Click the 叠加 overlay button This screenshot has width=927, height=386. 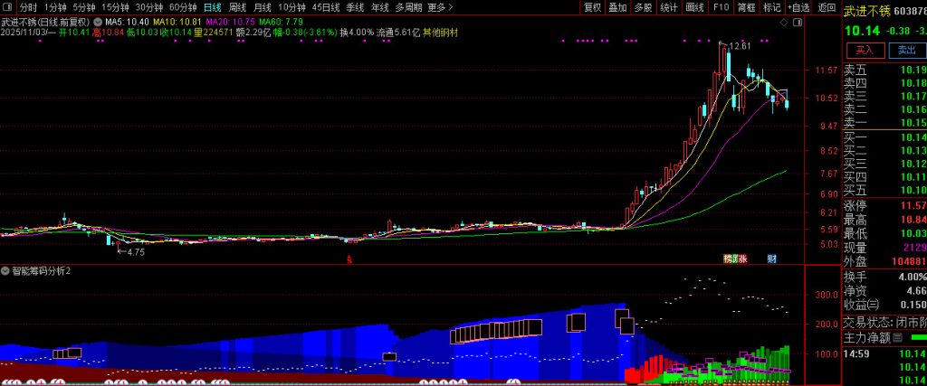[x=617, y=7]
